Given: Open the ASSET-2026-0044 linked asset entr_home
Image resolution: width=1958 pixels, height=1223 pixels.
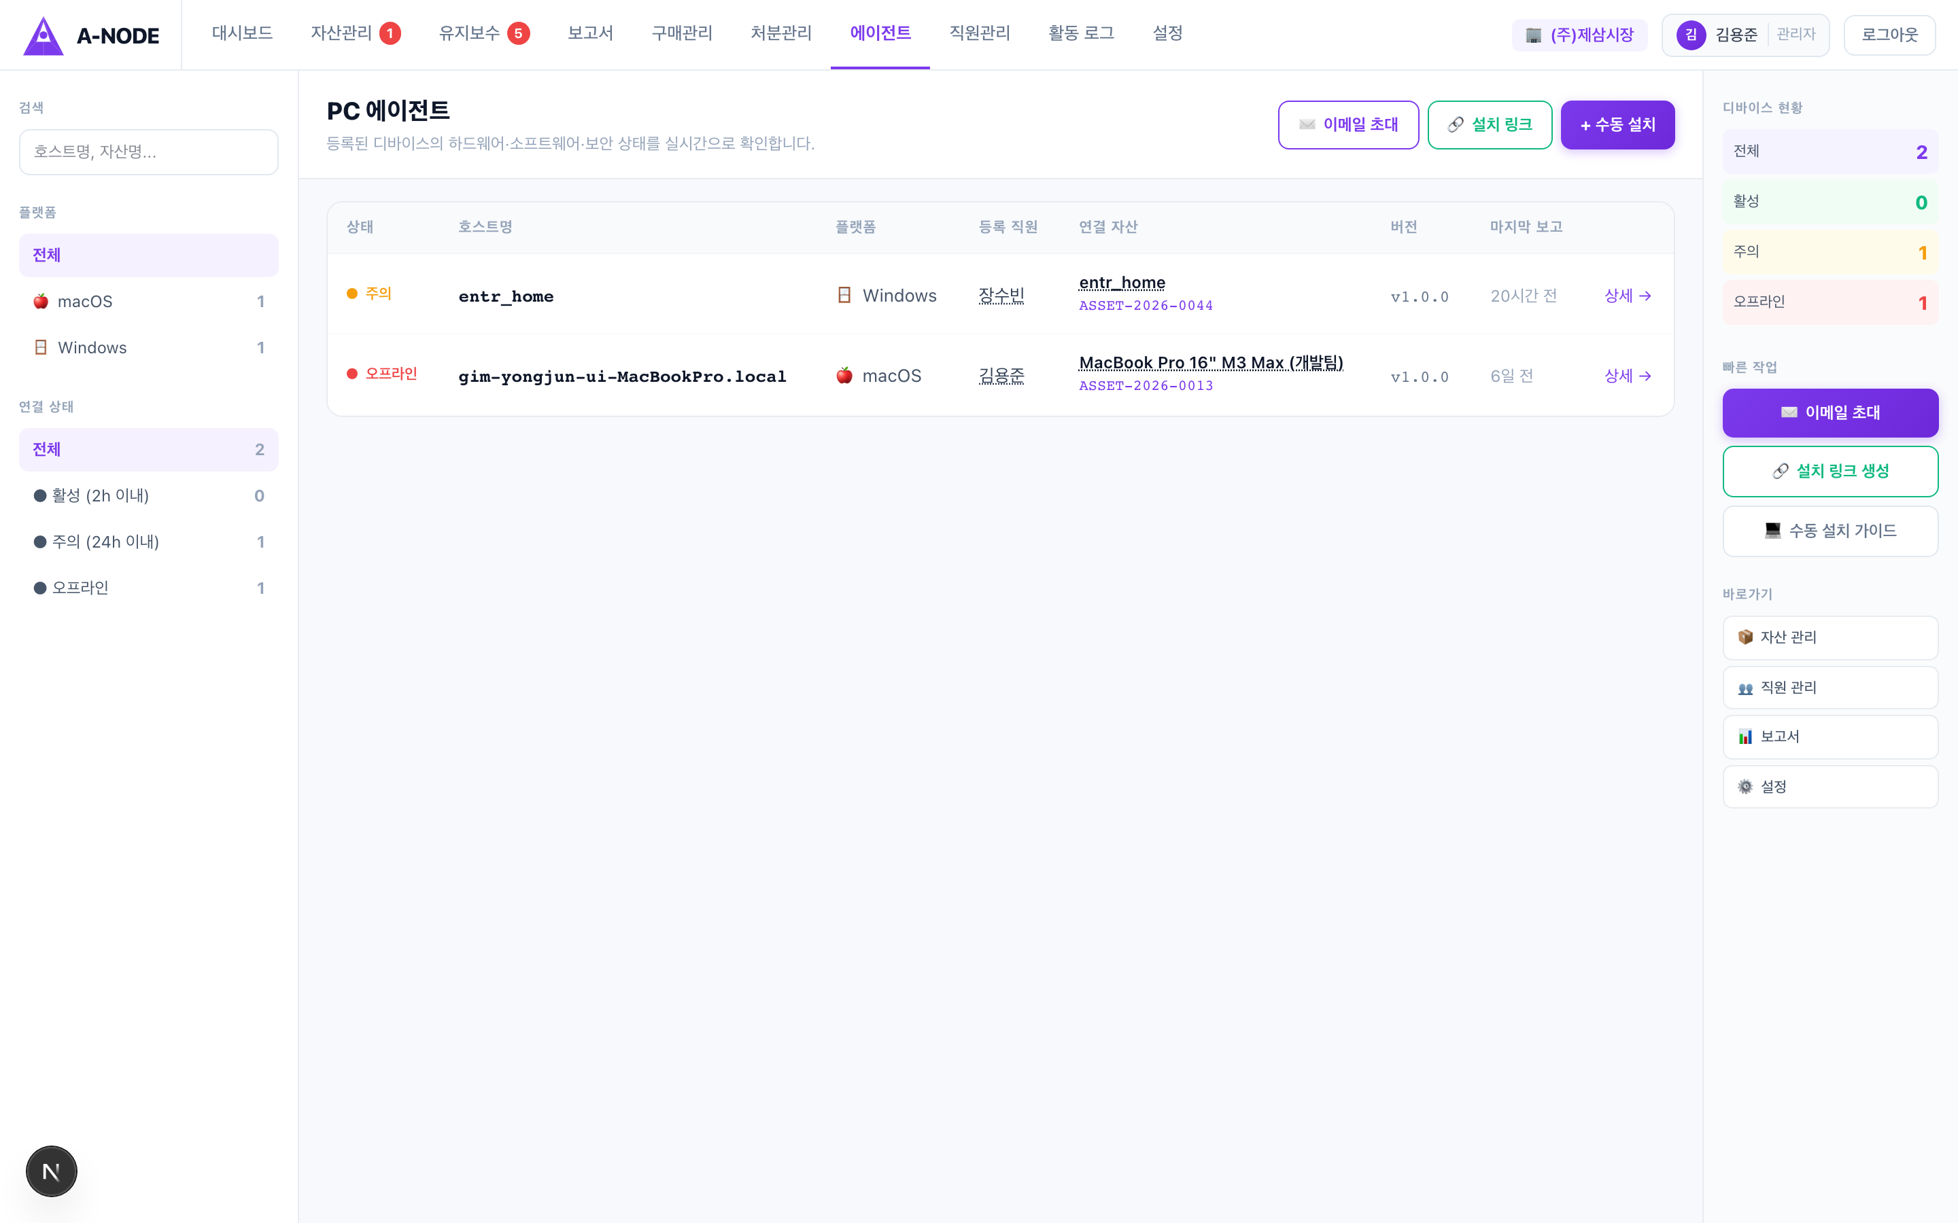Looking at the screenshot, I should [1121, 283].
